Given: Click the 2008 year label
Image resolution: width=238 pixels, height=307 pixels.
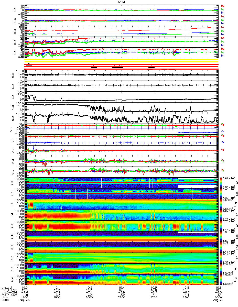Looking at the screenshot, I should 5,300.
